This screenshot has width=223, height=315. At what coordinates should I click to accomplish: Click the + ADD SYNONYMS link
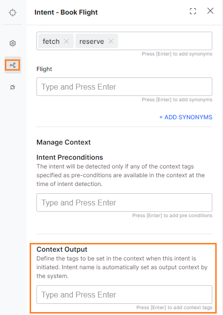(186, 117)
